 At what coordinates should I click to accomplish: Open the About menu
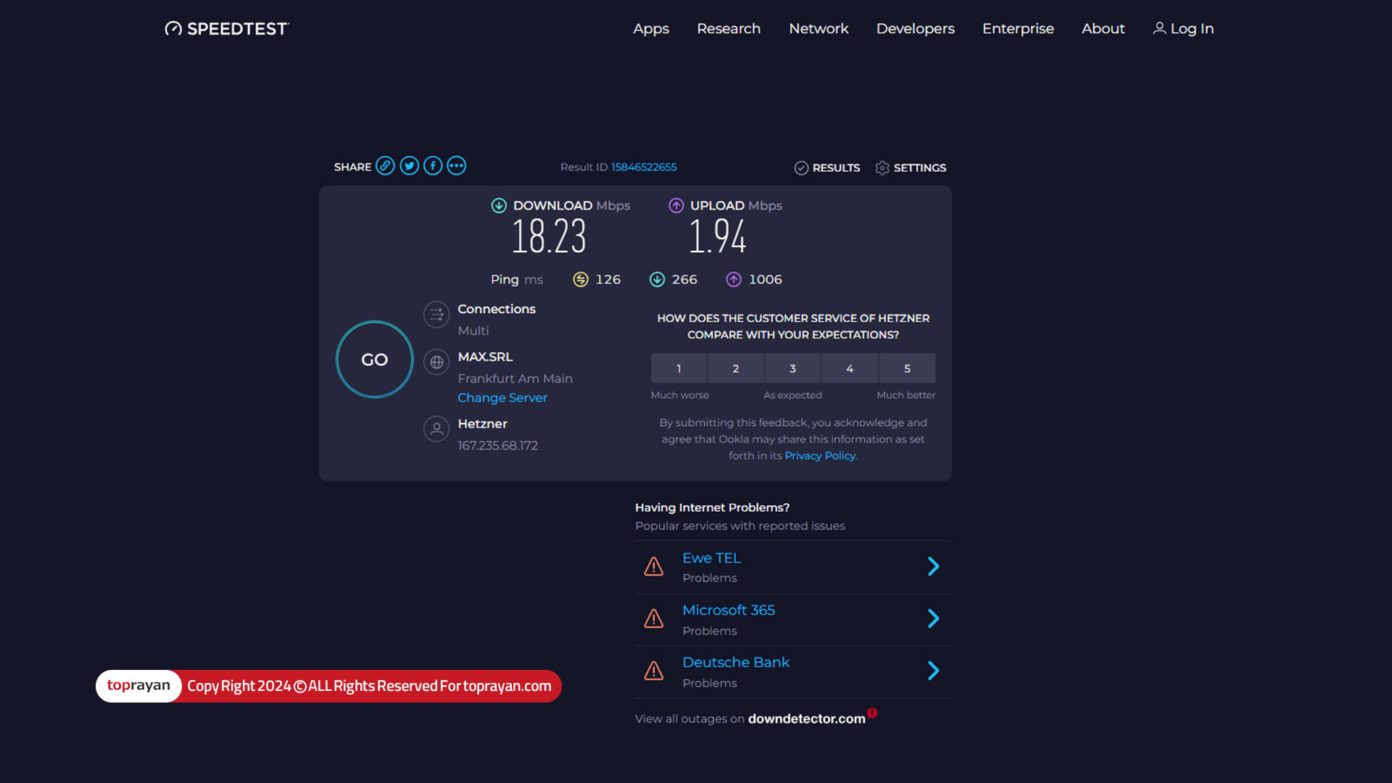tap(1103, 28)
